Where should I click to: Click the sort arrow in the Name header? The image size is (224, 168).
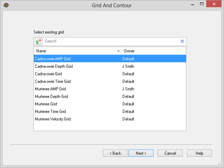[118, 51]
